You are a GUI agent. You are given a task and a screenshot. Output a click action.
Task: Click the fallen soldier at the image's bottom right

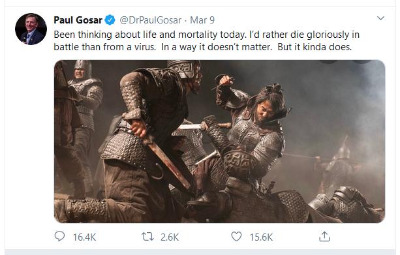coord(347,205)
